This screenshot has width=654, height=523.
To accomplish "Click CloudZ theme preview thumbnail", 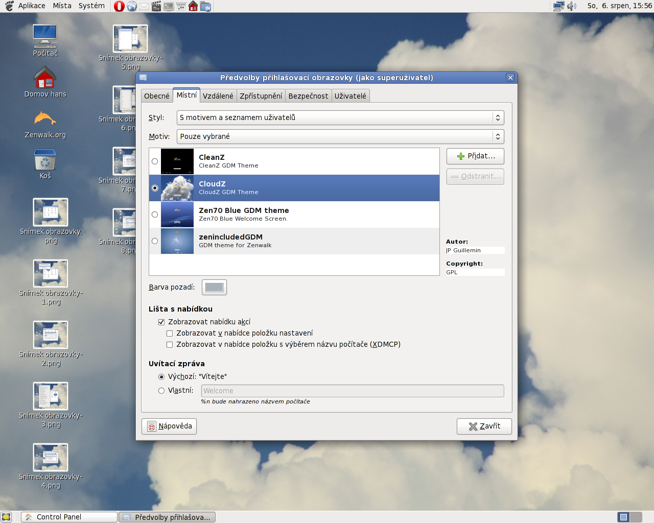I will pos(177,188).
